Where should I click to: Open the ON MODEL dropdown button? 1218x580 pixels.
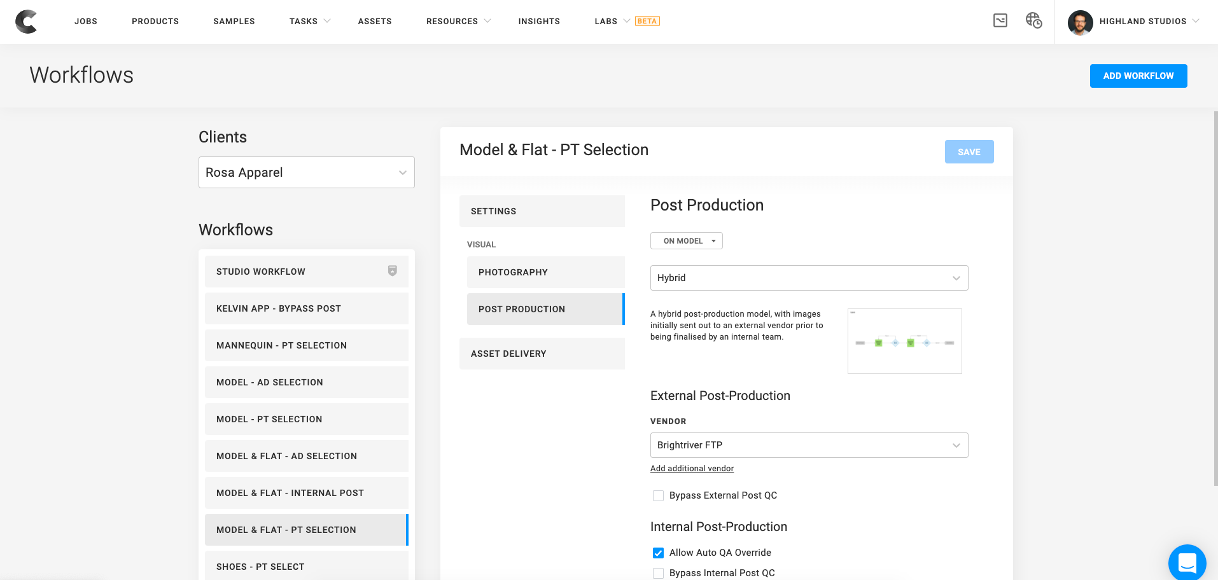point(686,241)
